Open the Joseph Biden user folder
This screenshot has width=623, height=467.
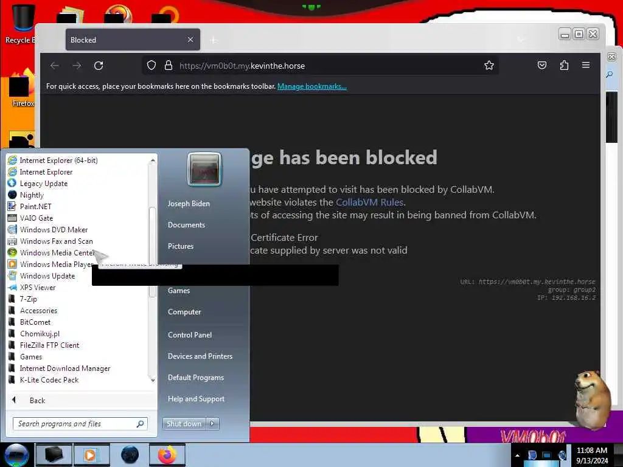click(x=189, y=203)
